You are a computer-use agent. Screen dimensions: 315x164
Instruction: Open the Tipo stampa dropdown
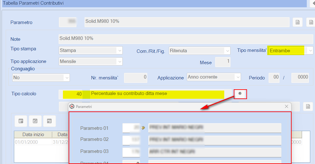(x=120, y=51)
